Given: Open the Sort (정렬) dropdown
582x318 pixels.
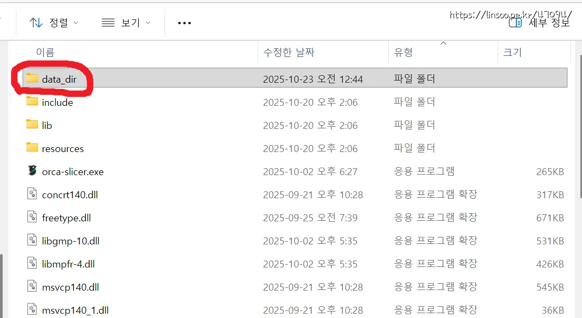Looking at the screenshot, I should coord(54,23).
